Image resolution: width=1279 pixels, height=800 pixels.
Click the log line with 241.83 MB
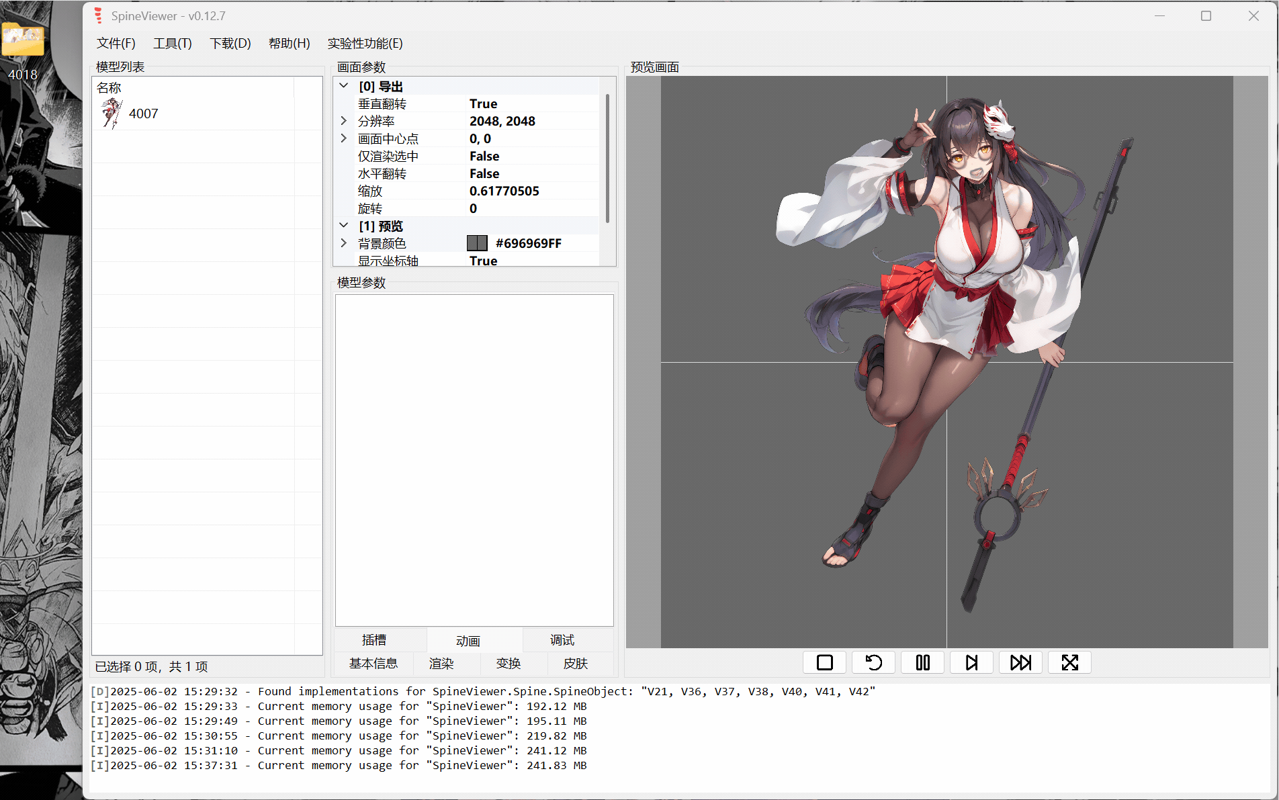[339, 765]
